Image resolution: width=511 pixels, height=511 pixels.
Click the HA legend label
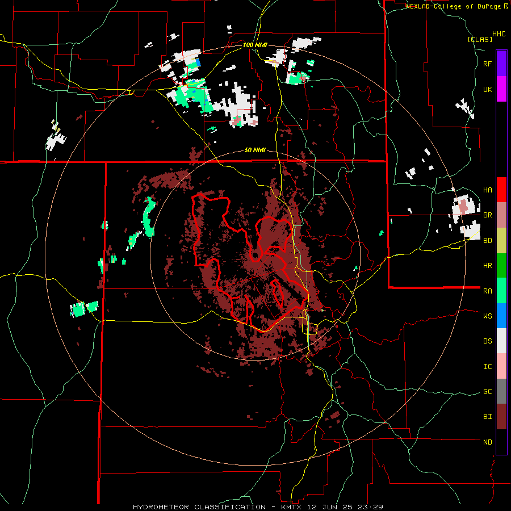[487, 190]
